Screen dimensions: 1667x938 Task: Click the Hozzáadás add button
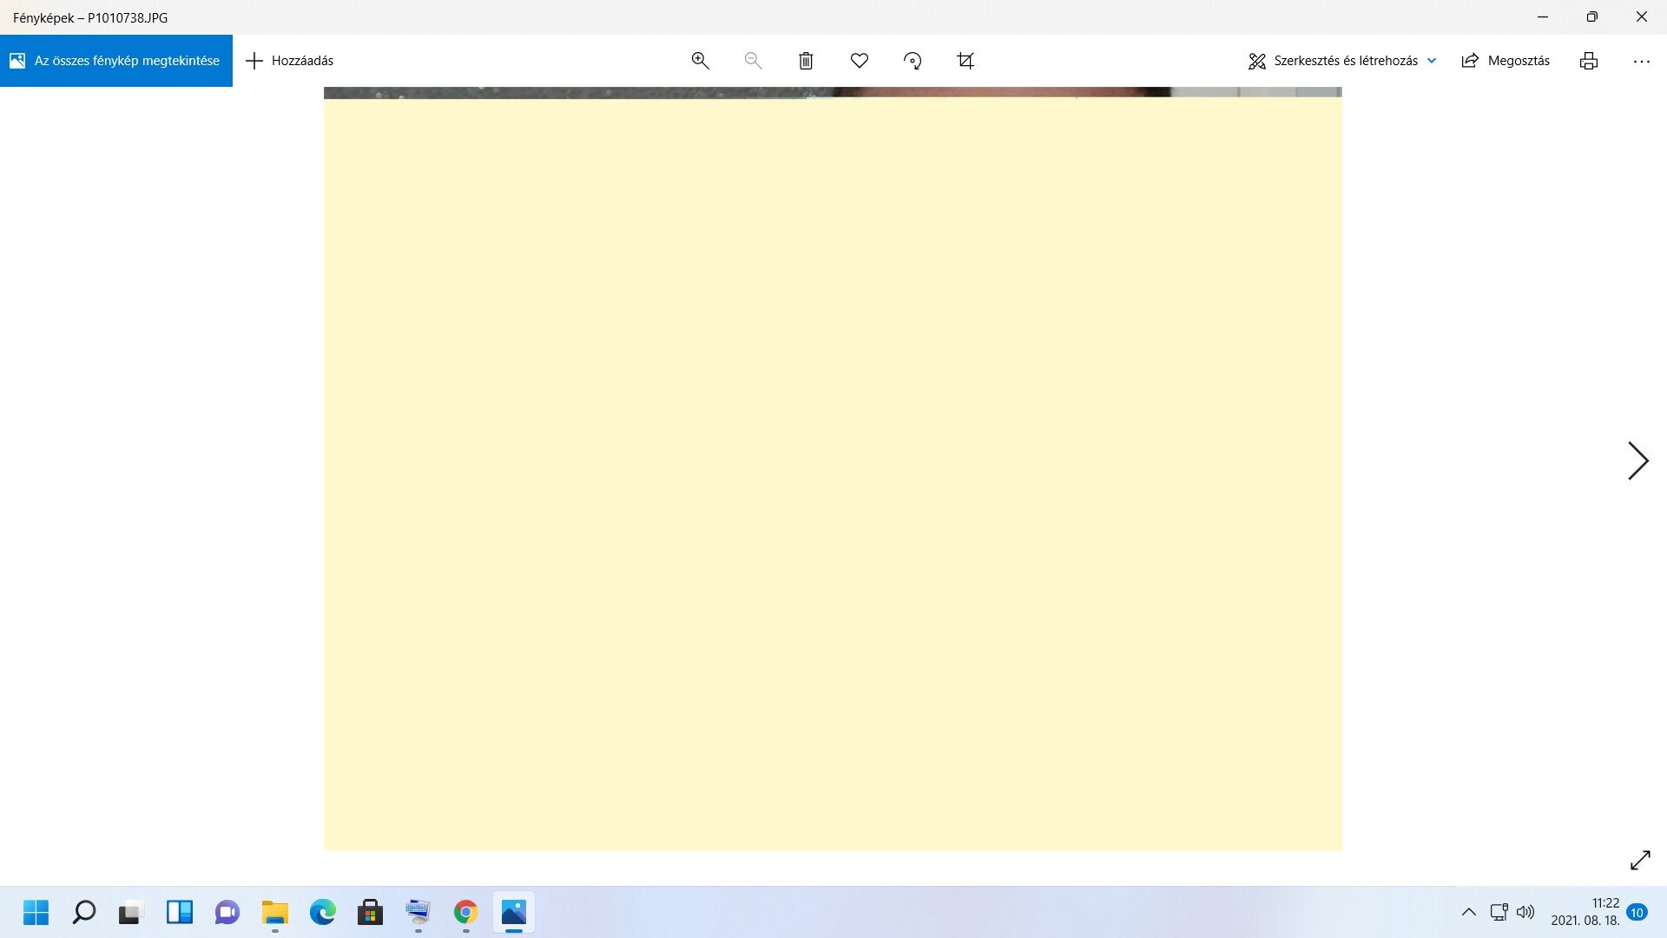(x=290, y=61)
